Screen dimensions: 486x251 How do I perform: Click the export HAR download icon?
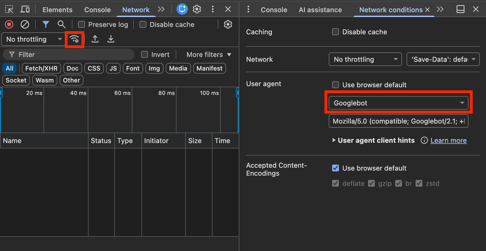(x=111, y=39)
